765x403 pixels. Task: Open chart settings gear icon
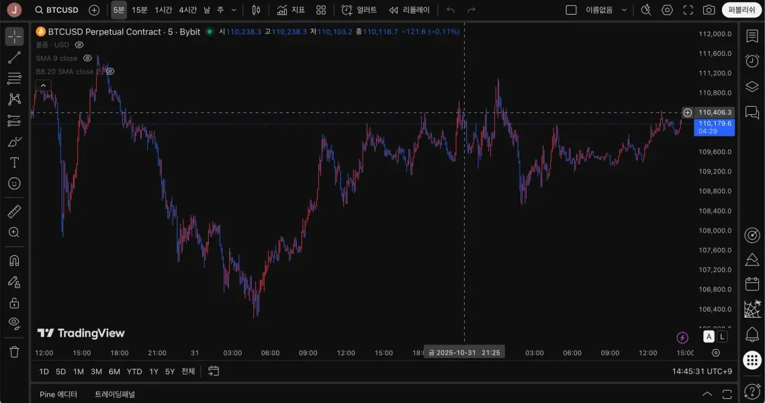tap(667, 10)
